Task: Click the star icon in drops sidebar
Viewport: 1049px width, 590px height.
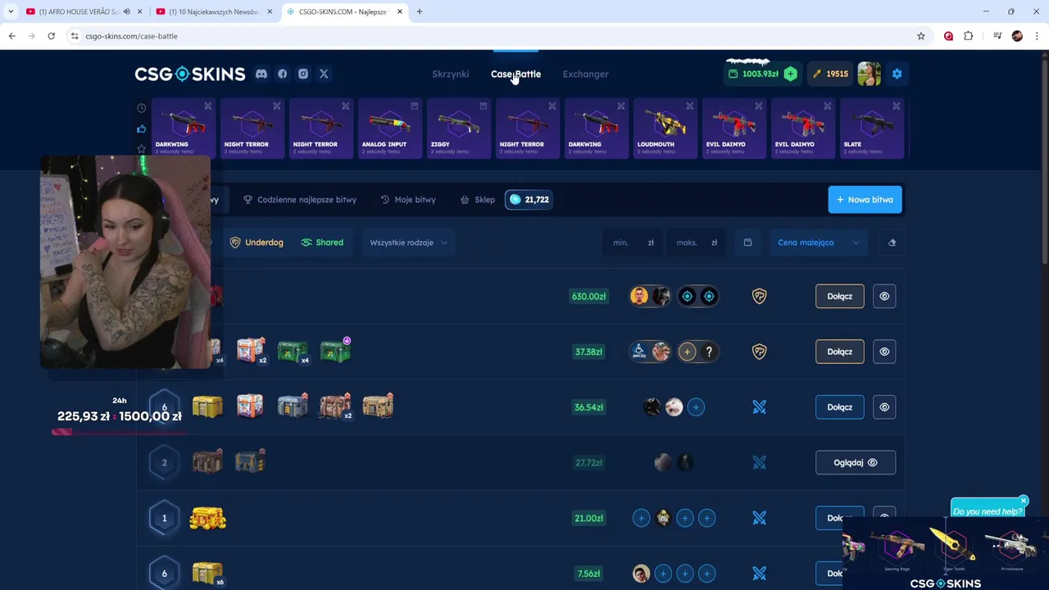Action: click(x=141, y=148)
